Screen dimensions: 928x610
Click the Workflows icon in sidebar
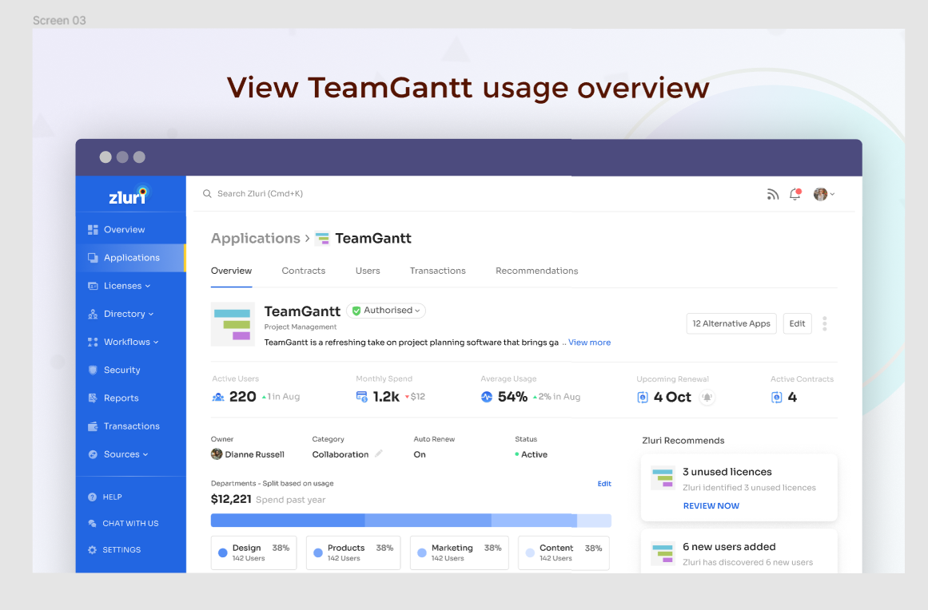click(x=93, y=342)
